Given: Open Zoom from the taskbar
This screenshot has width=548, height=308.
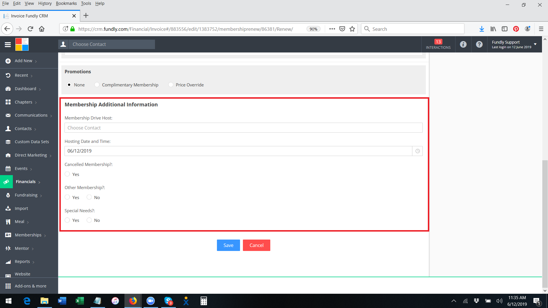Looking at the screenshot, I should [150, 301].
